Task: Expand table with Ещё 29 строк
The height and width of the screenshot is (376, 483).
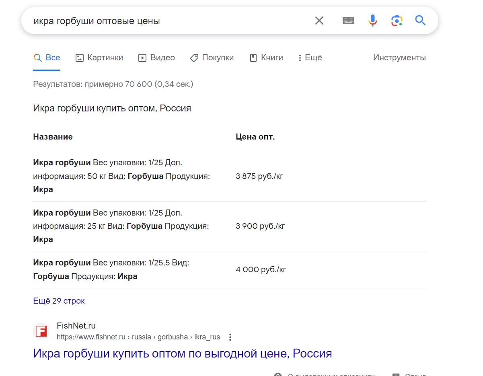Action: pyautogui.click(x=59, y=301)
